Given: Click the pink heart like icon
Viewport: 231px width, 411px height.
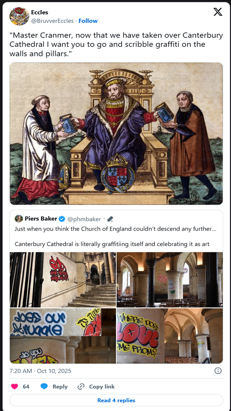Looking at the screenshot, I should pyautogui.click(x=15, y=386).
